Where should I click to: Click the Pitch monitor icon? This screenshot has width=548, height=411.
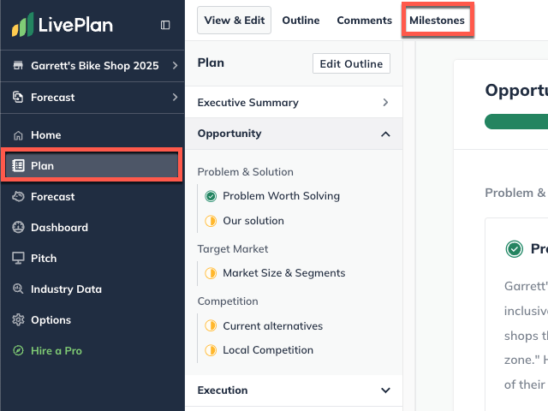point(18,259)
